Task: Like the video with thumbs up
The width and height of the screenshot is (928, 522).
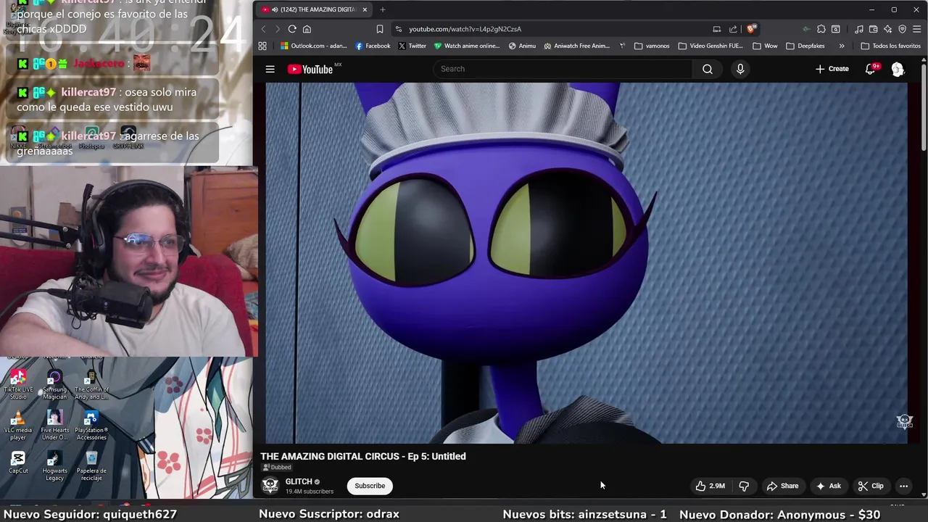Action: pyautogui.click(x=710, y=486)
